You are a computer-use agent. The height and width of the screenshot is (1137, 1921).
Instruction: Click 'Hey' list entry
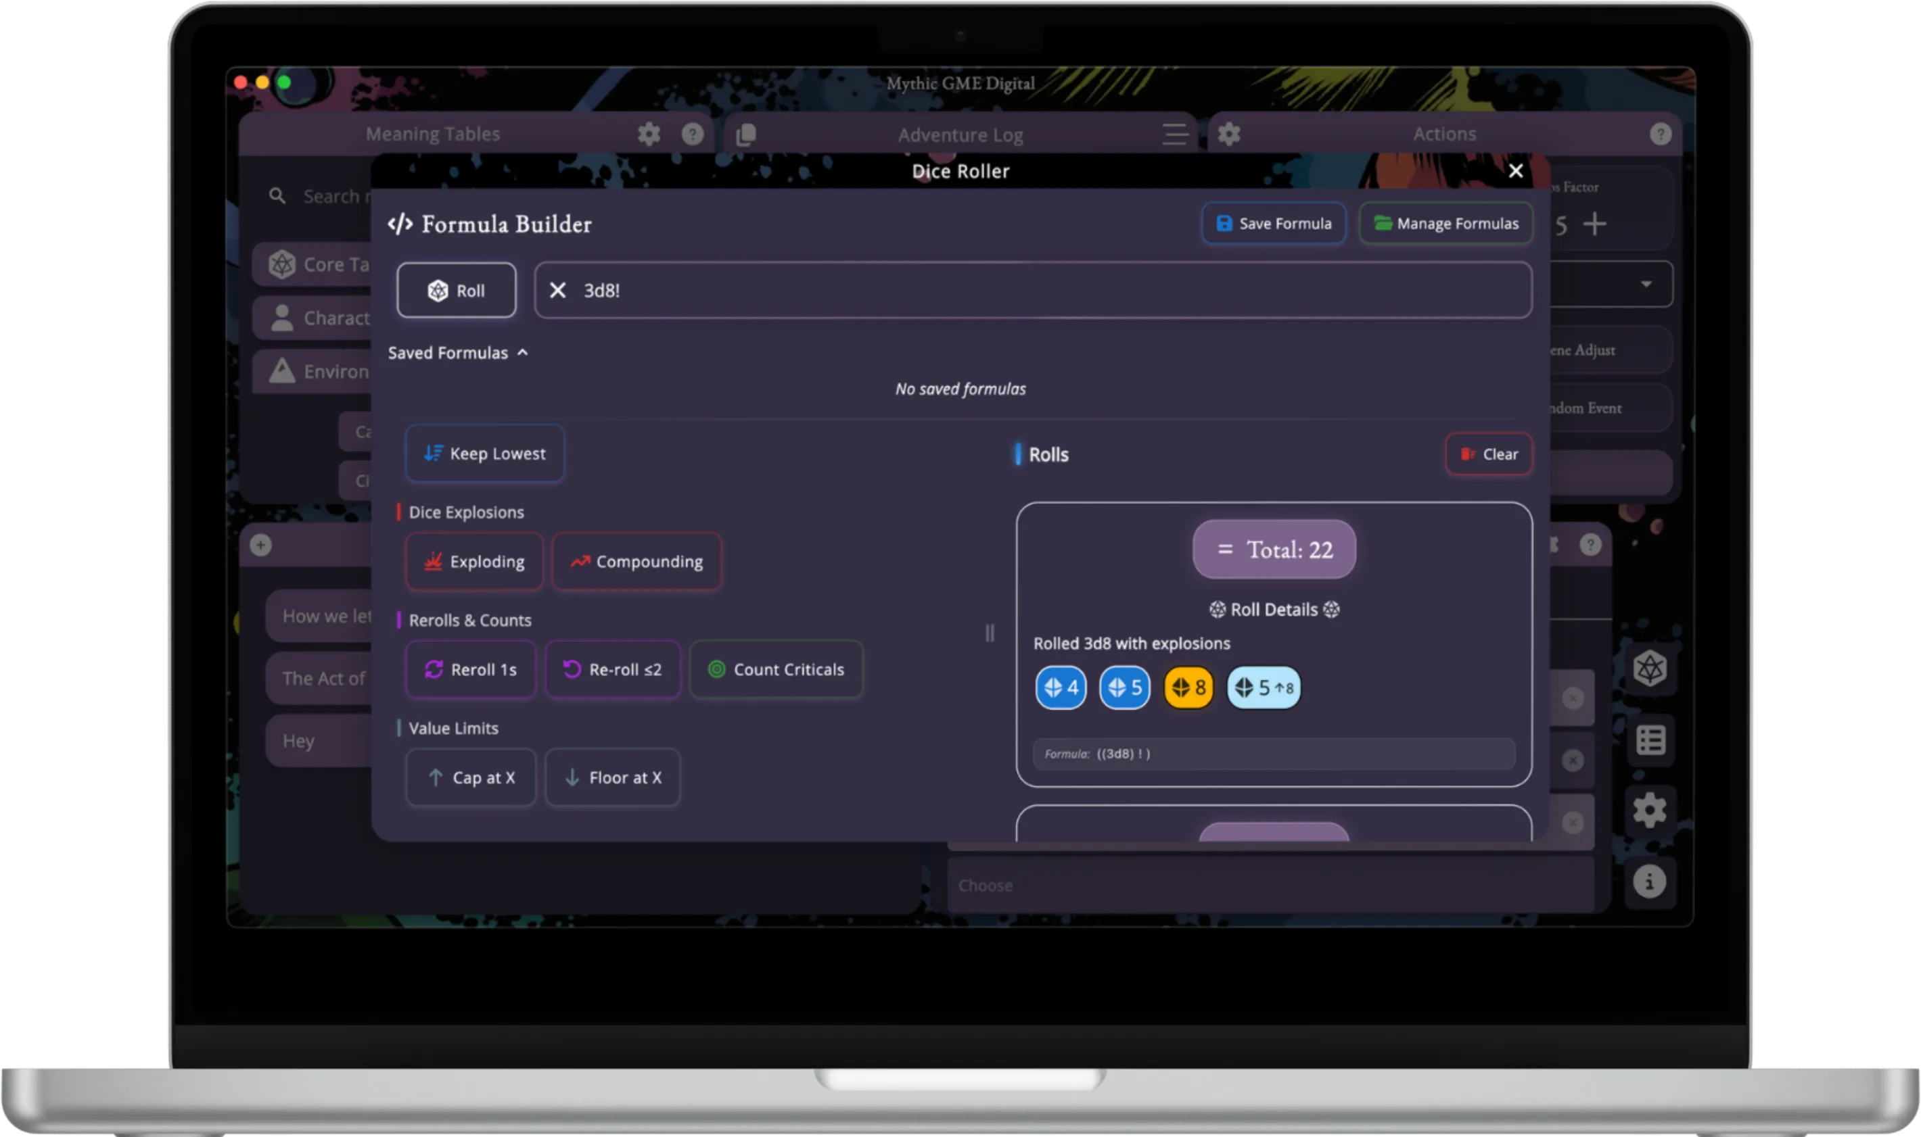click(319, 741)
